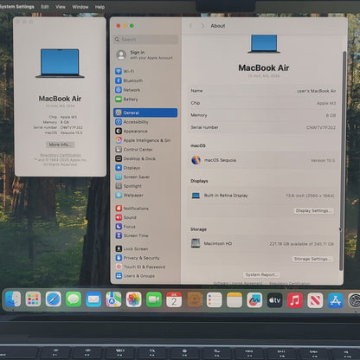Image resolution: width=360 pixels, height=360 pixels.
Task: Open News from the Dock
Action: tap(315, 300)
